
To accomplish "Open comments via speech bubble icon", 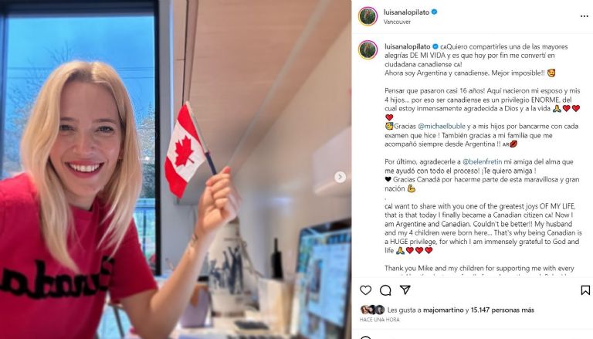I will tap(385, 290).
